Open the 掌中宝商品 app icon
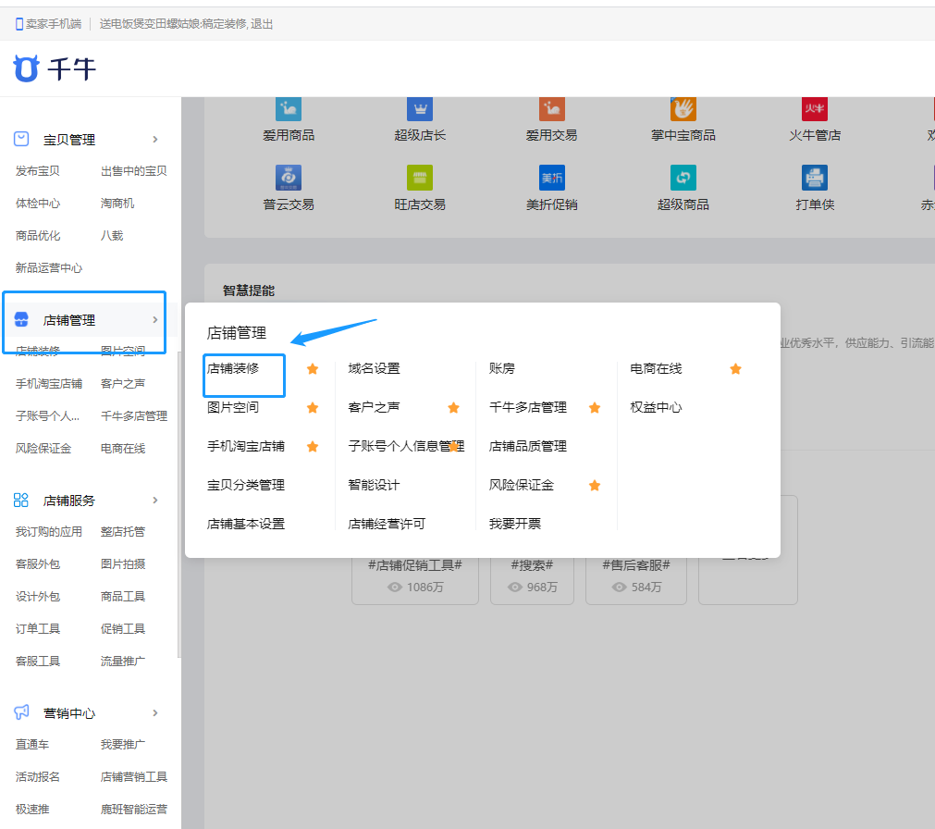The width and height of the screenshot is (935, 829). coord(683,108)
